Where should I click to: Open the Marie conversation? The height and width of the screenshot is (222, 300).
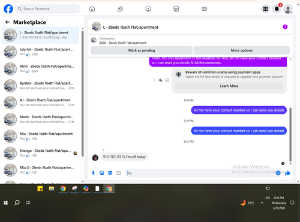point(40,119)
